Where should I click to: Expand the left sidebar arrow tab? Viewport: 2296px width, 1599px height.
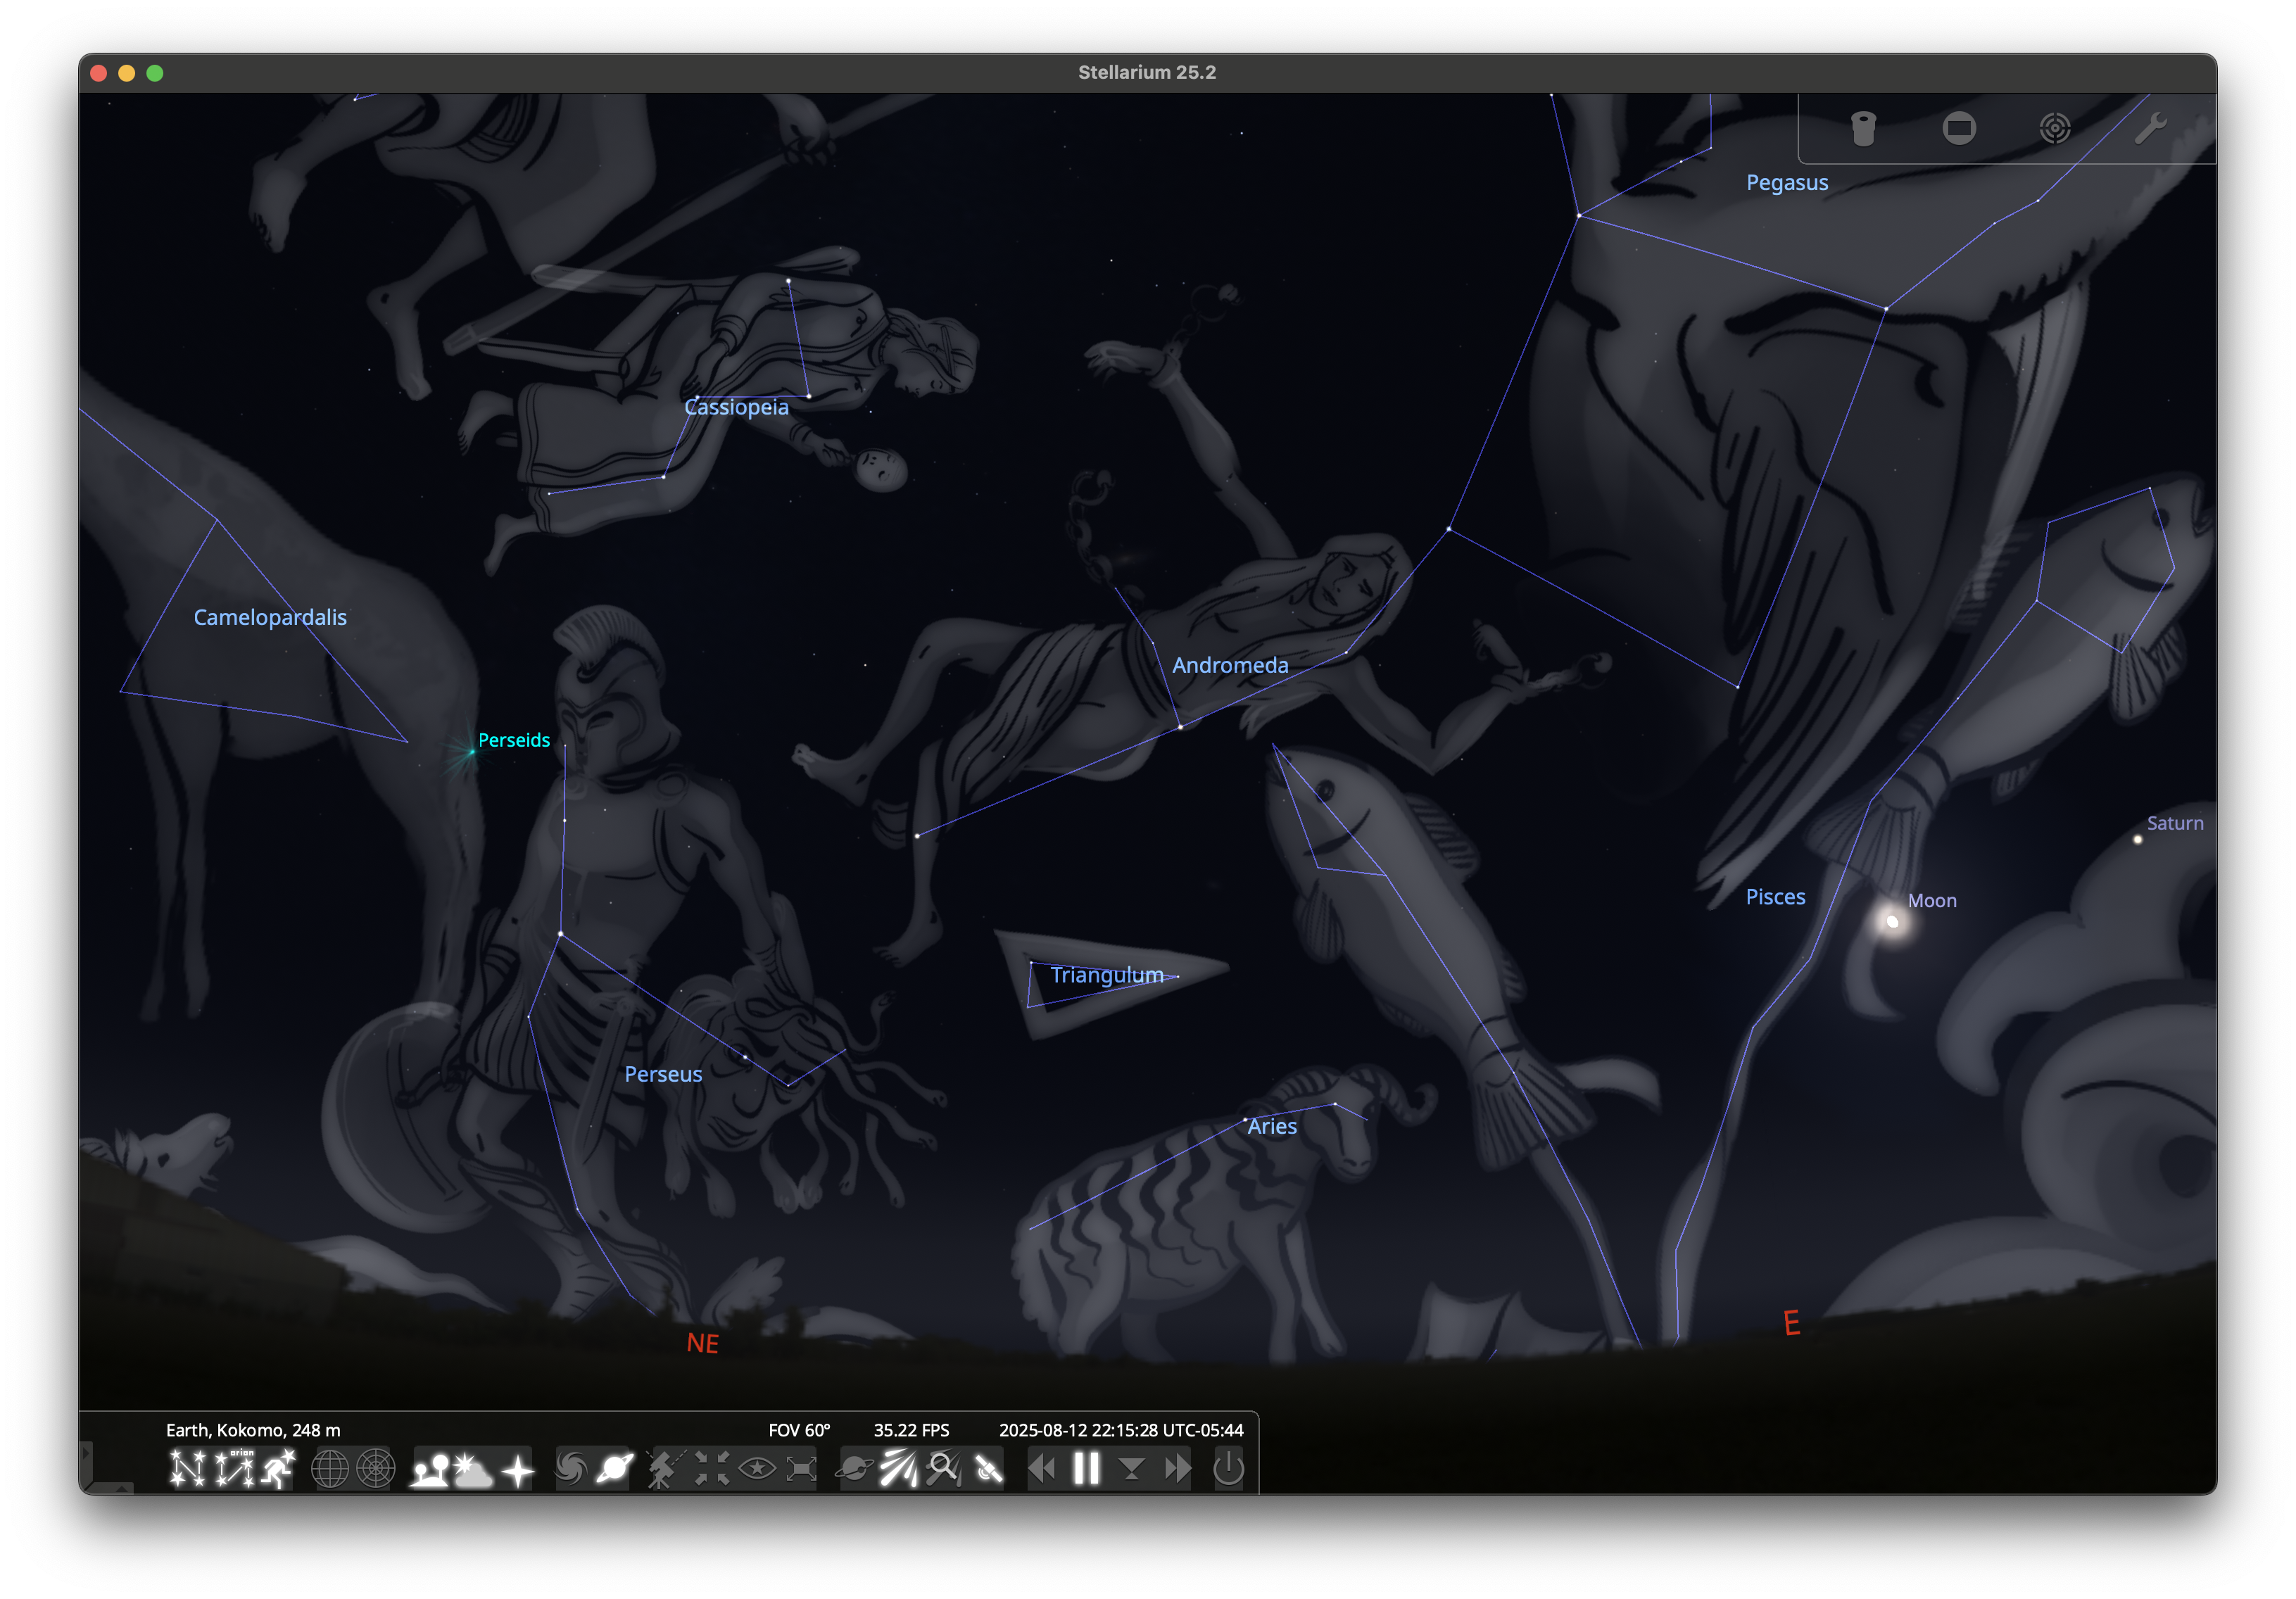coord(86,1461)
